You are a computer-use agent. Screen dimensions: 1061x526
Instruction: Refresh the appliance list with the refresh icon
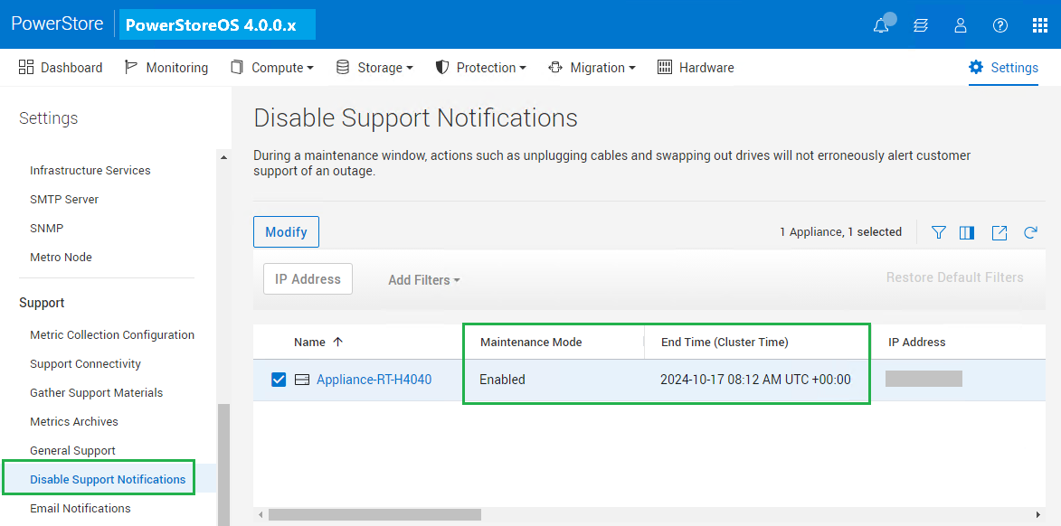[x=1030, y=232]
